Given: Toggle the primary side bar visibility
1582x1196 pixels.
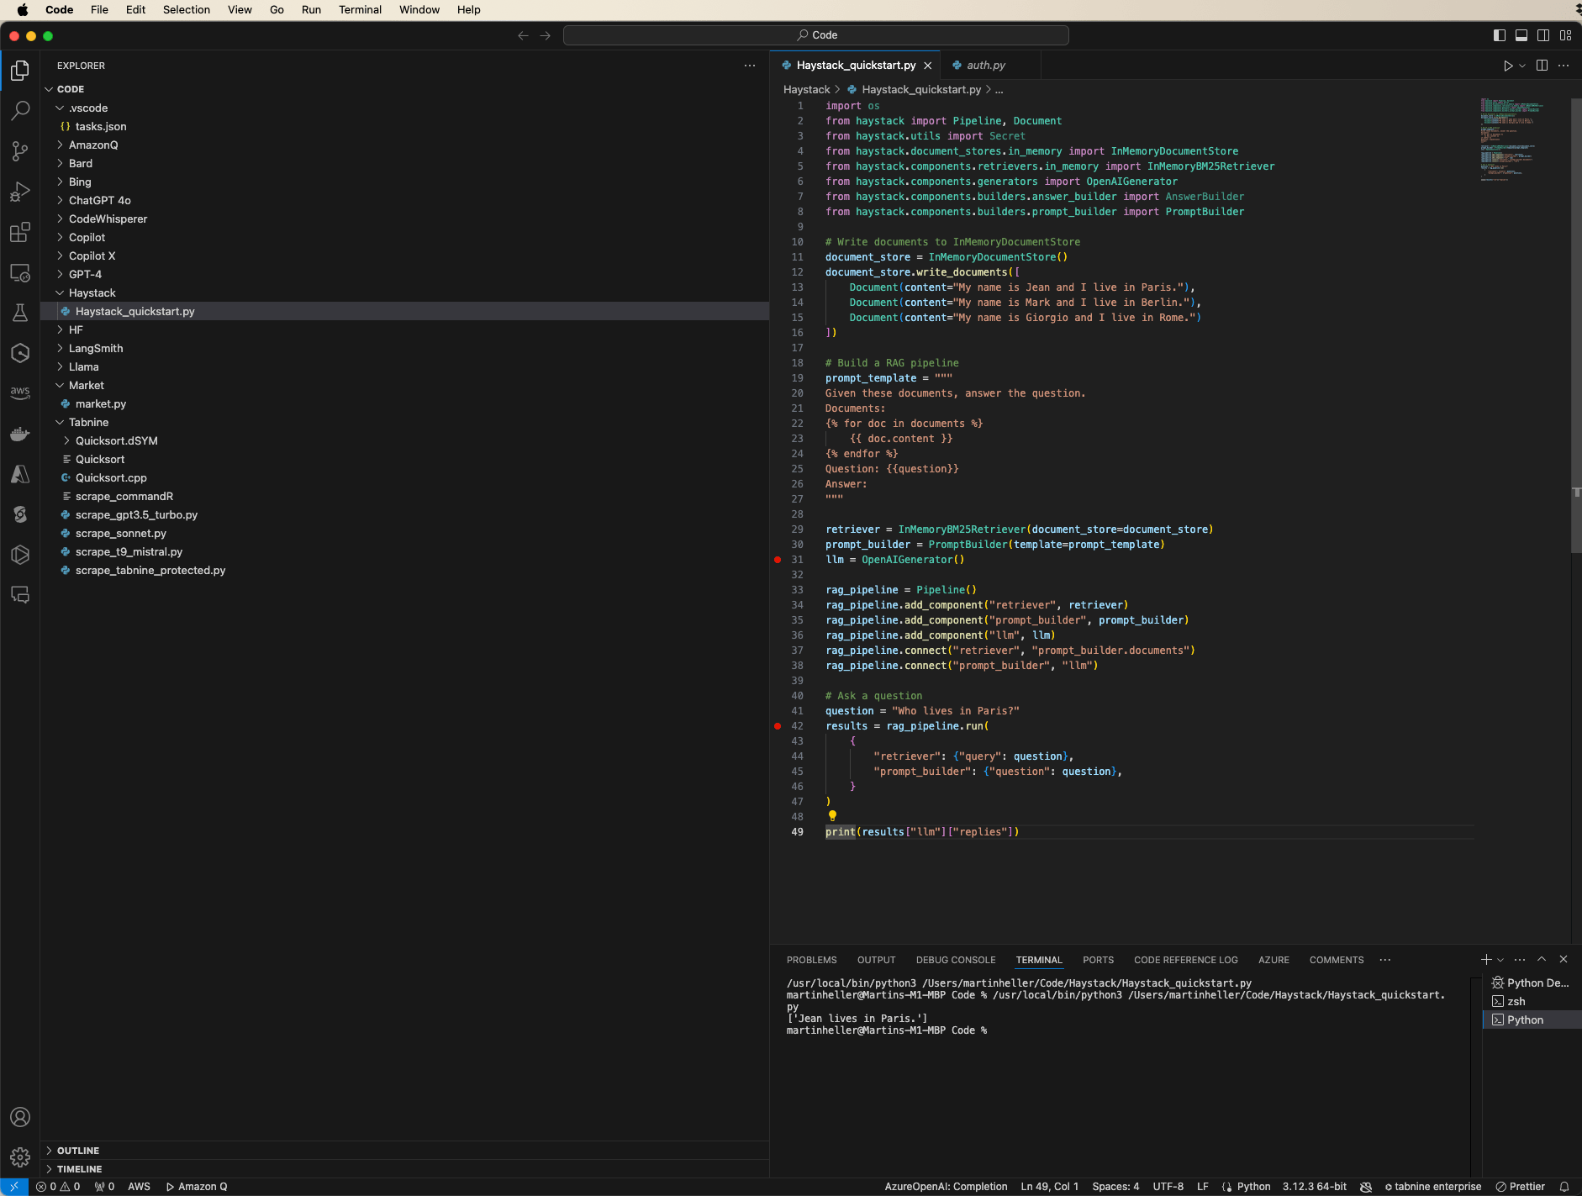Looking at the screenshot, I should pos(1500,35).
